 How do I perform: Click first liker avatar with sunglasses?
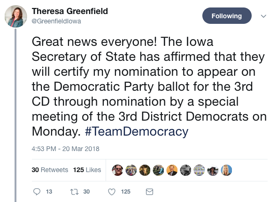pyautogui.click(x=117, y=170)
